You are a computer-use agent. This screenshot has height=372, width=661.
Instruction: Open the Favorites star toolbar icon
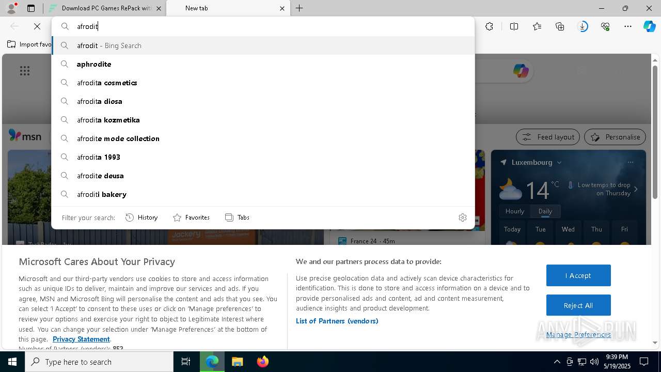pyautogui.click(x=537, y=26)
